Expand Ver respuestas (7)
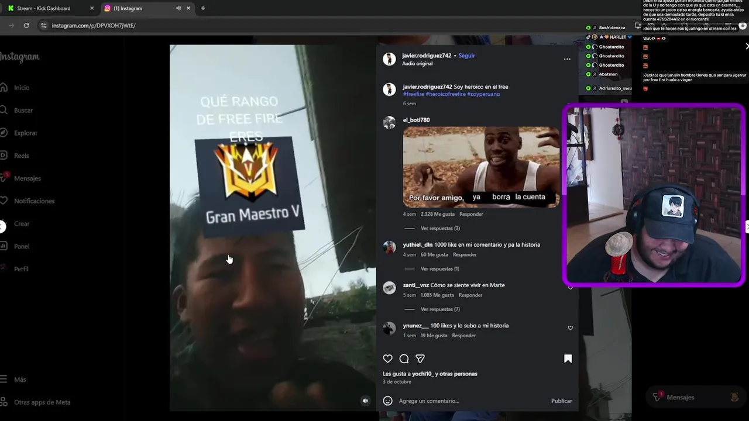Image resolution: width=749 pixels, height=421 pixels. click(440, 309)
